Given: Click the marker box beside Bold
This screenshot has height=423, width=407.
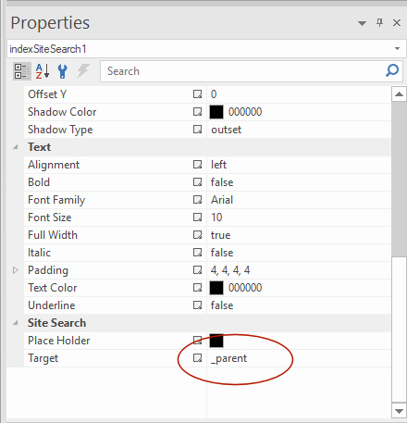Looking at the screenshot, I should (197, 182).
